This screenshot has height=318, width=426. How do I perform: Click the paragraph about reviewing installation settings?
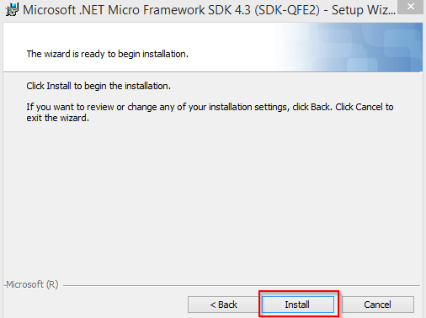click(210, 112)
